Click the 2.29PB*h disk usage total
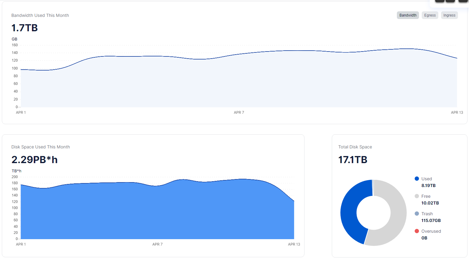The height and width of the screenshot is (260, 469). tap(34, 160)
